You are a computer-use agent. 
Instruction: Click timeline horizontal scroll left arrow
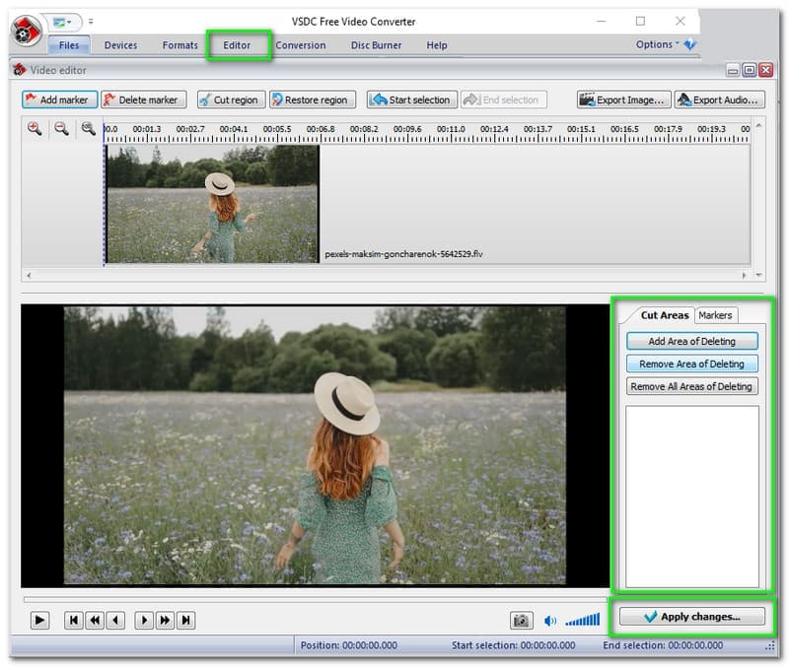(29, 275)
